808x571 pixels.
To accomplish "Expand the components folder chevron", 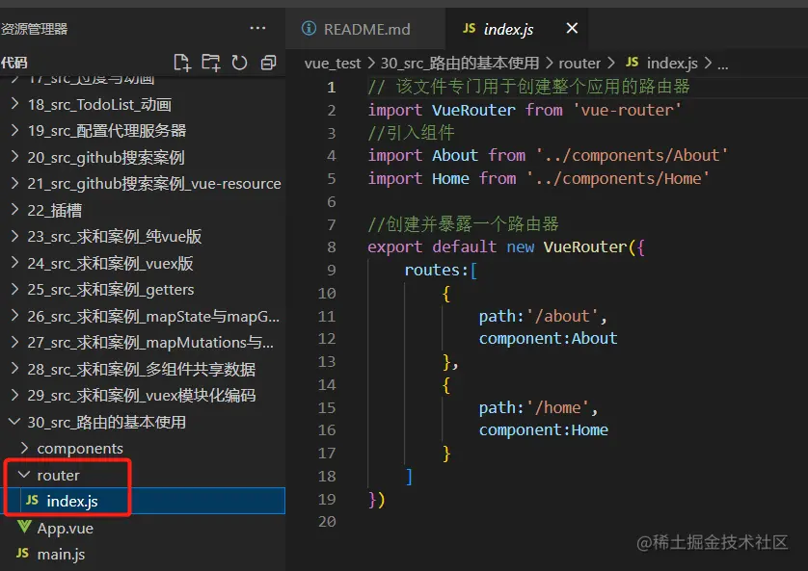I will pos(24,448).
